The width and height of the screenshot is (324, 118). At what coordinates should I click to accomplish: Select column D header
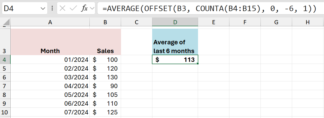tap(175, 22)
